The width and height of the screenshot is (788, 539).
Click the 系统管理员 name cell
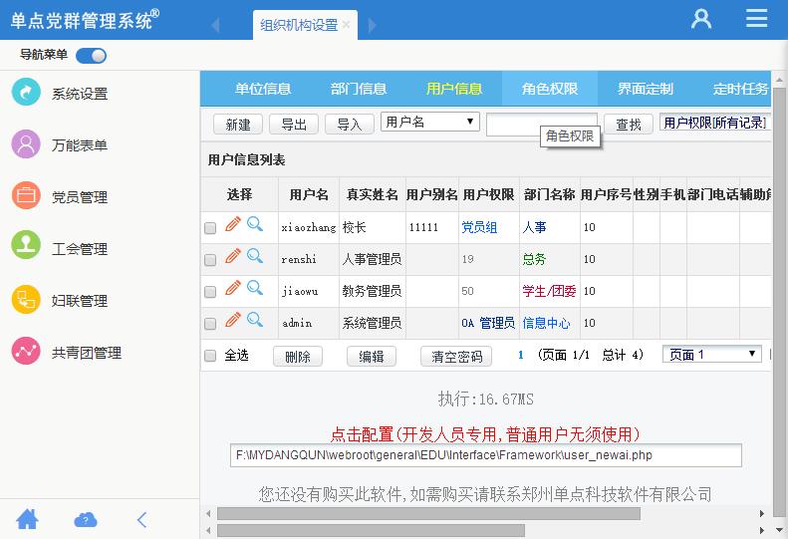372,323
